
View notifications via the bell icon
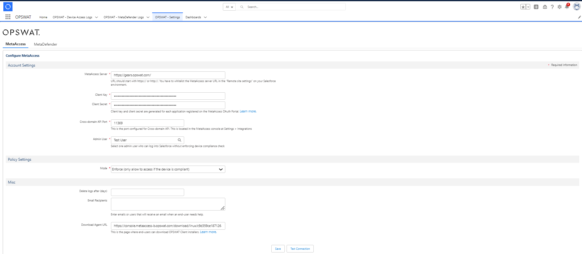(x=567, y=7)
